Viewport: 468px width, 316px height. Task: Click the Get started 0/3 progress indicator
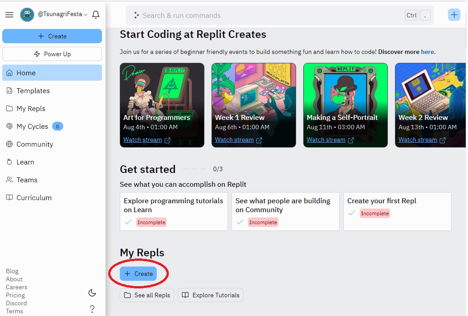[203, 169]
